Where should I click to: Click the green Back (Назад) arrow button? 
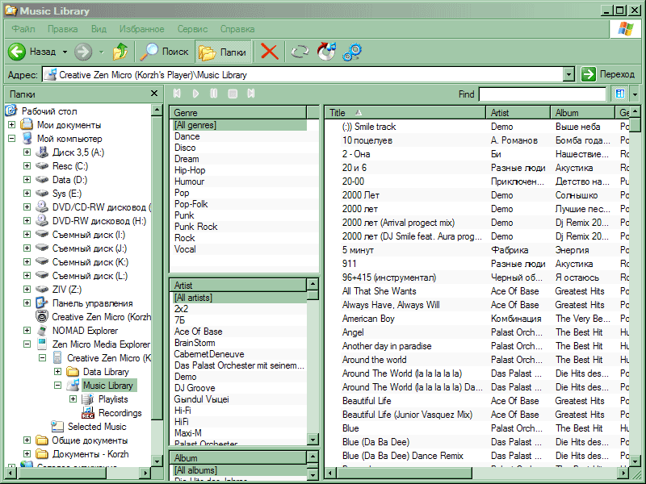click(18, 52)
